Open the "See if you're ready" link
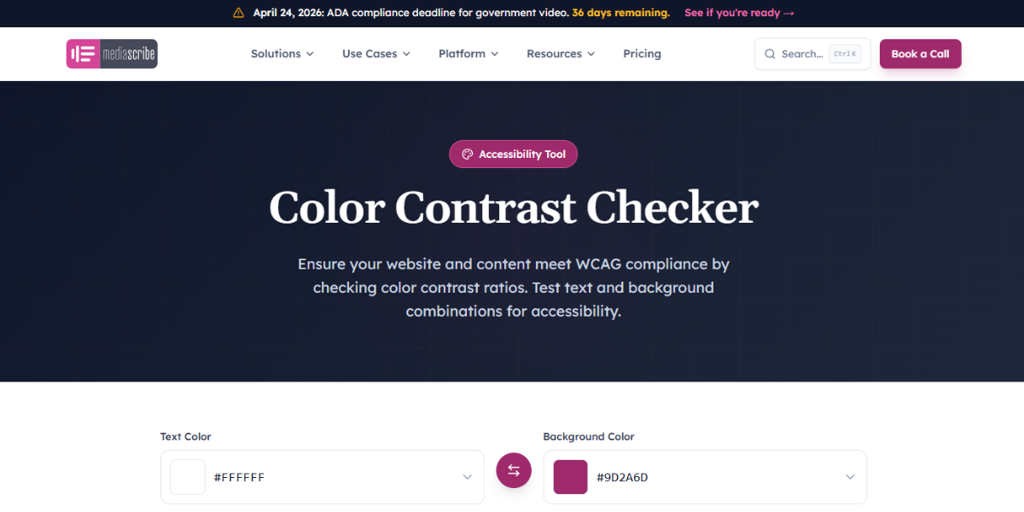Screen dimensions: 1024x512 pyautogui.click(x=739, y=13)
